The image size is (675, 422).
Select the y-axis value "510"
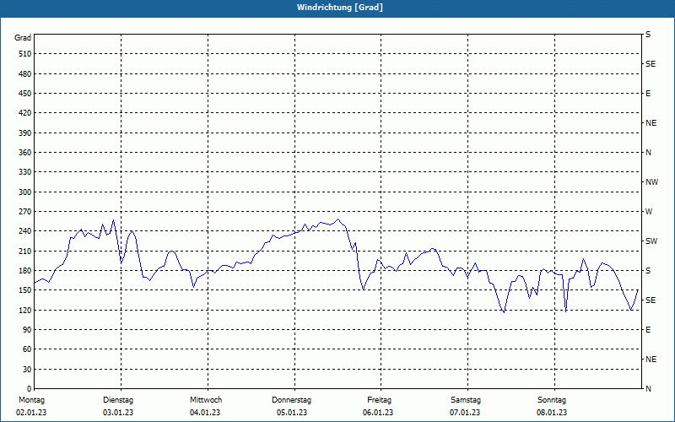25,54
